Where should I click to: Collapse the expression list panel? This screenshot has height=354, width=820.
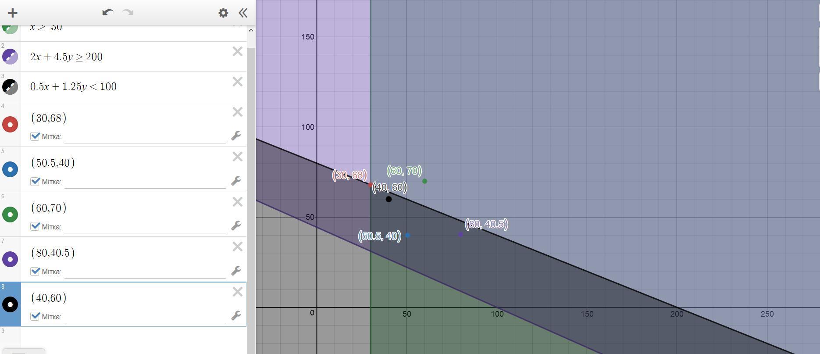(243, 13)
